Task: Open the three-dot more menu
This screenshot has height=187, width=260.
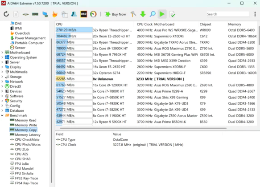Action: point(255,14)
